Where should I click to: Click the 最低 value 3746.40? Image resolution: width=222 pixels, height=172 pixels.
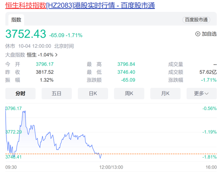pyautogui.click(x=126, y=72)
